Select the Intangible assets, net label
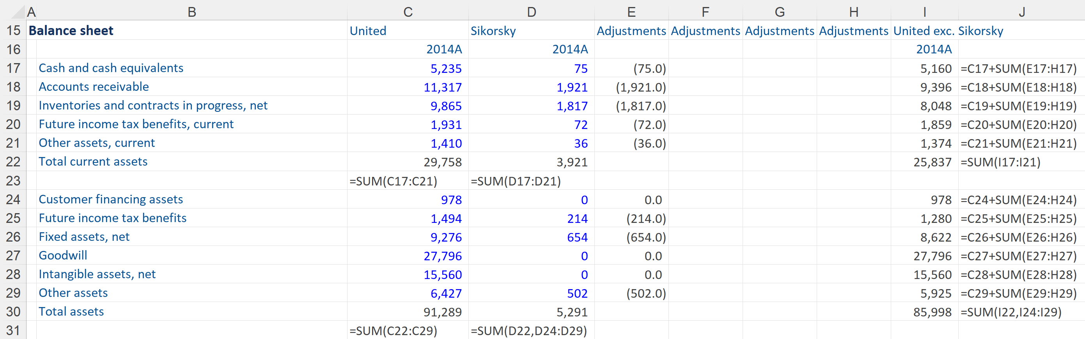1085x339 pixels. pyautogui.click(x=97, y=274)
